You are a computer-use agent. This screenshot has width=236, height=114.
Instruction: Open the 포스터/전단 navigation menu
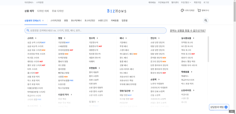pyautogui.click(x=90, y=21)
